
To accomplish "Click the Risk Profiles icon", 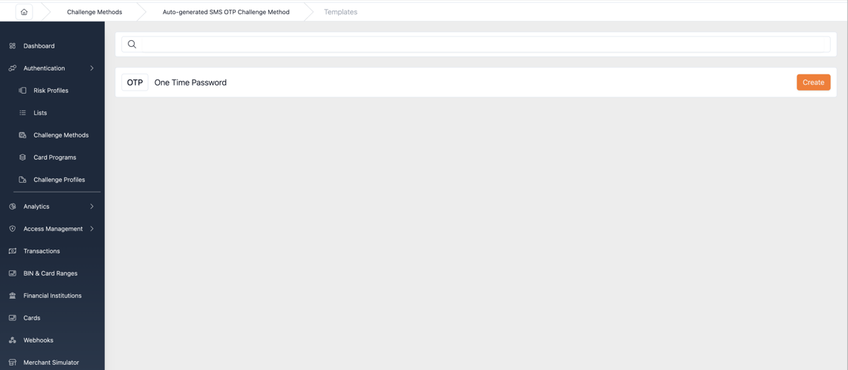I will (x=23, y=91).
